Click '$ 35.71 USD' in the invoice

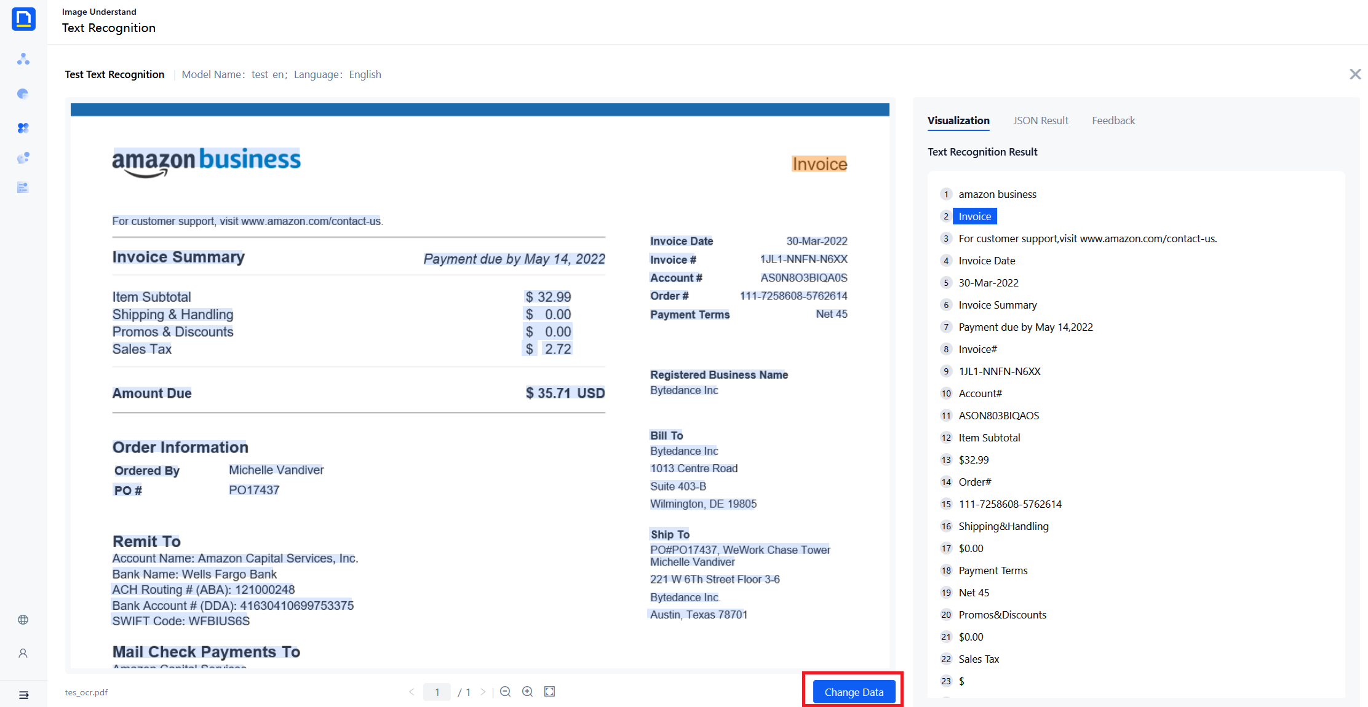[x=565, y=393]
